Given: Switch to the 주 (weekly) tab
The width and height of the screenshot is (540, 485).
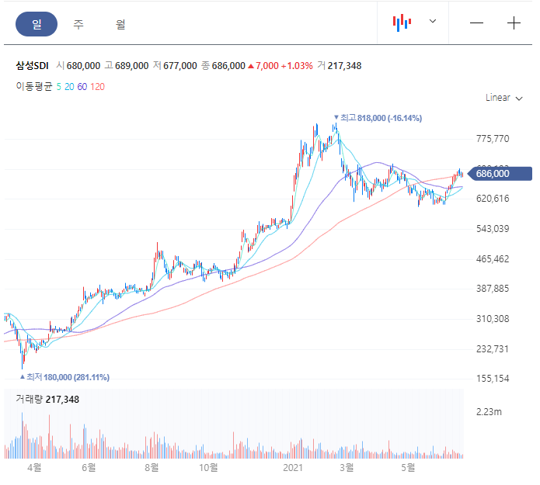Looking at the screenshot, I should (78, 24).
